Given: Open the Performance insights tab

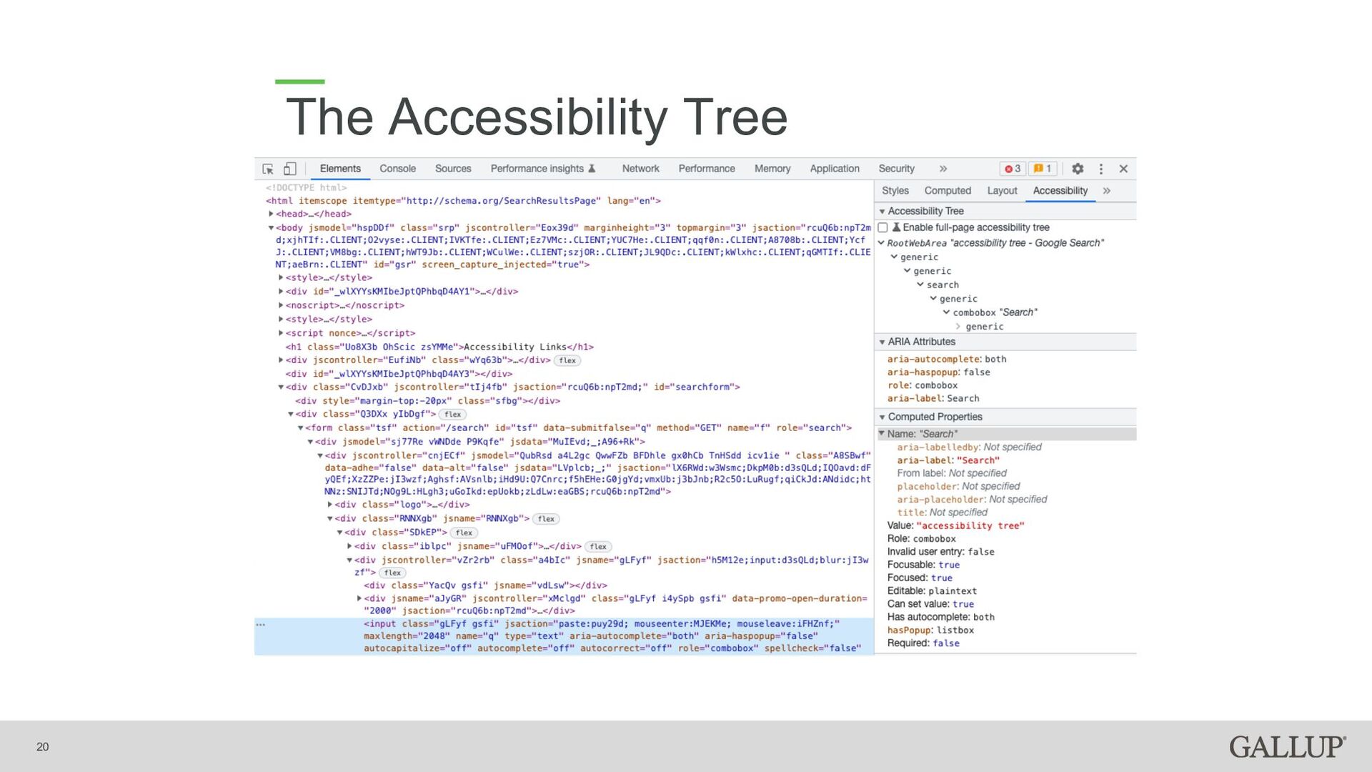Looking at the screenshot, I should click(542, 169).
